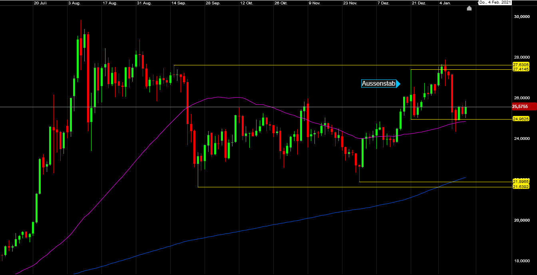Click the 20 Juli date axis label
The height and width of the screenshot is (275, 537).
[x=40, y=2]
